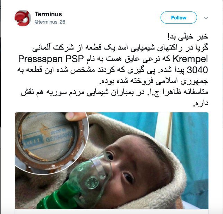Click the Follow button
The width and height of the screenshot is (223, 214).
pos(179,18)
